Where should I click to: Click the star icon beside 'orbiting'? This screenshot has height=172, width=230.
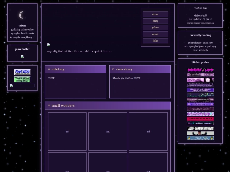point(49,69)
